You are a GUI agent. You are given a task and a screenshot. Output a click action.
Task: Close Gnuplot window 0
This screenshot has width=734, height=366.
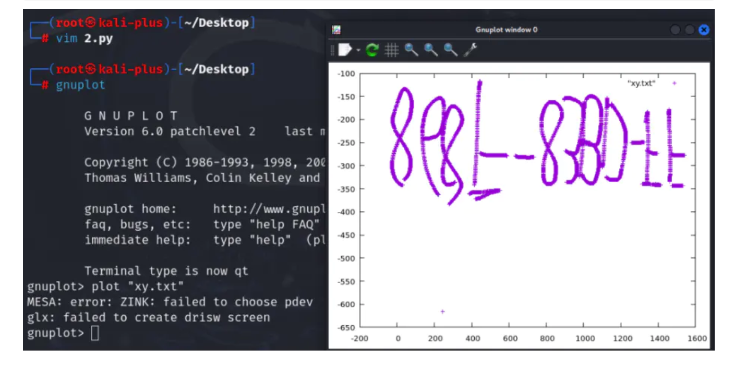(x=704, y=30)
